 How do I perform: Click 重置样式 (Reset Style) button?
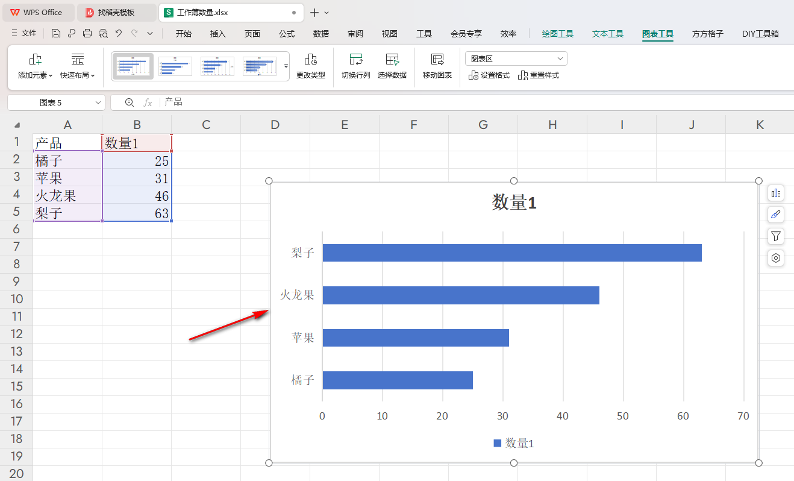click(539, 75)
